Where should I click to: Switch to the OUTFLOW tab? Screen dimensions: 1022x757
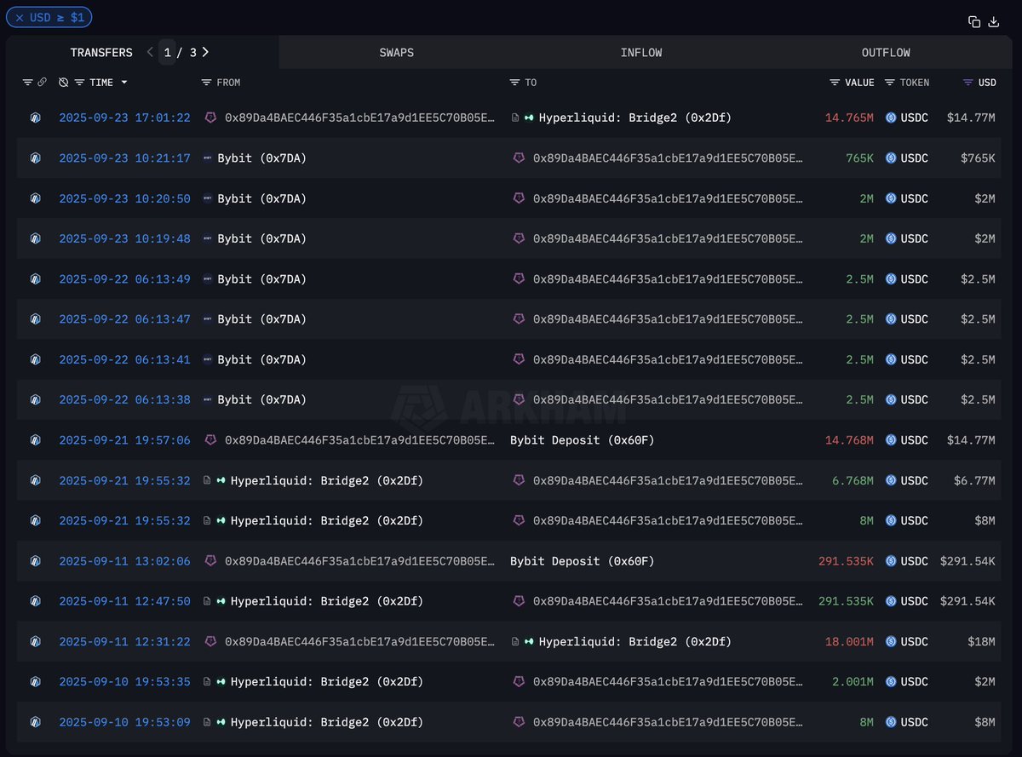point(886,53)
